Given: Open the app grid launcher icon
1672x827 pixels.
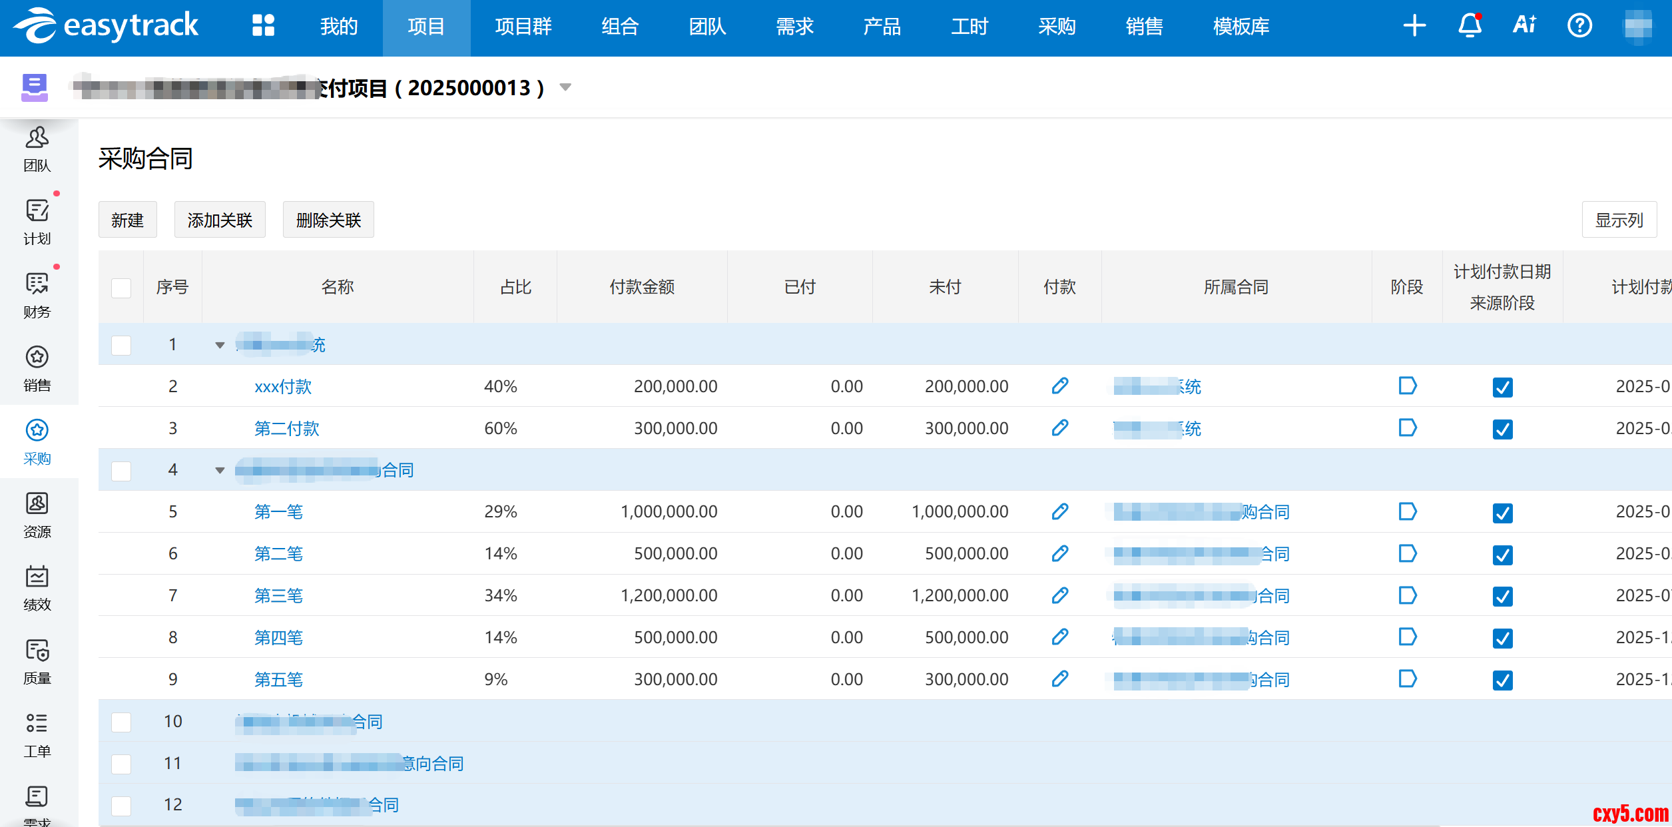Looking at the screenshot, I should 263,26.
